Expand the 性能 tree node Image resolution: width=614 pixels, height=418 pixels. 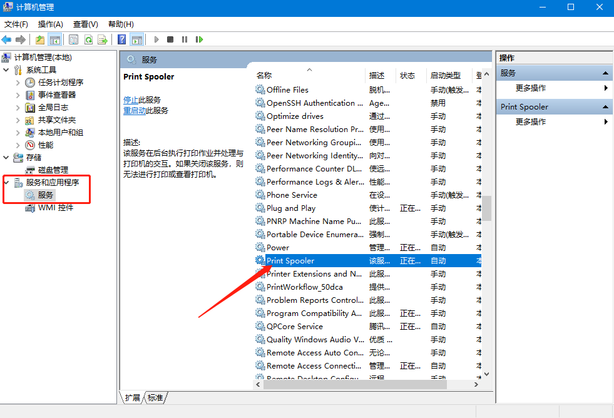[18, 145]
